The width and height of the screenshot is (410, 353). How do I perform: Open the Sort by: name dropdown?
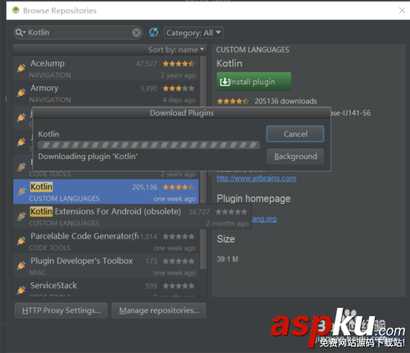pos(176,50)
